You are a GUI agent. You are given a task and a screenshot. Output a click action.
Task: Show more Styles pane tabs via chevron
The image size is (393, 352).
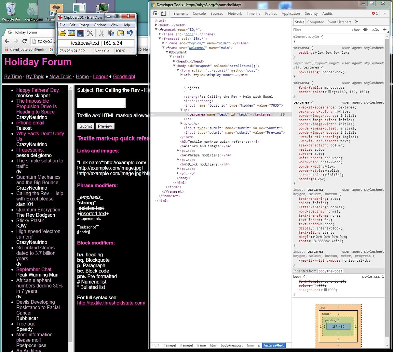(x=357, y=22)
